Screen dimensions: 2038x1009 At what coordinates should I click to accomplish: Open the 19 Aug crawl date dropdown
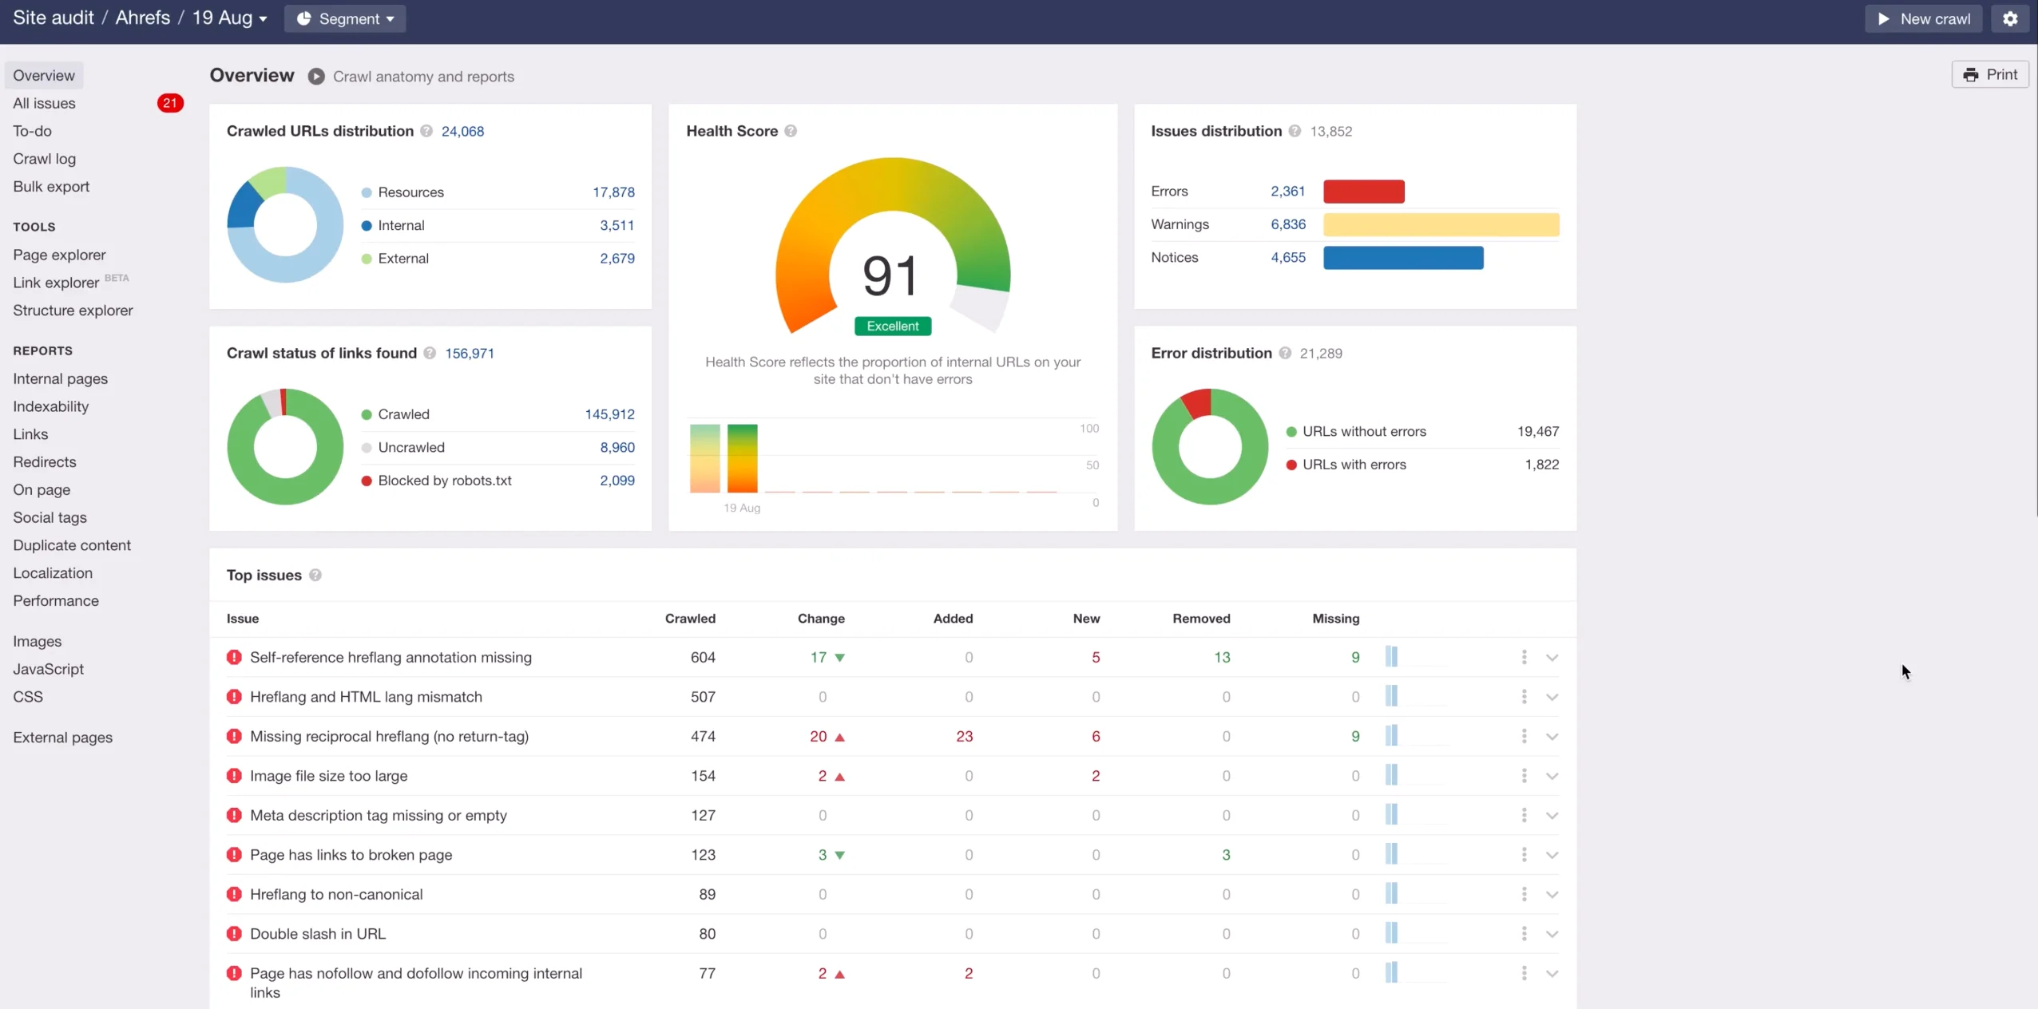tap(231, 17)
